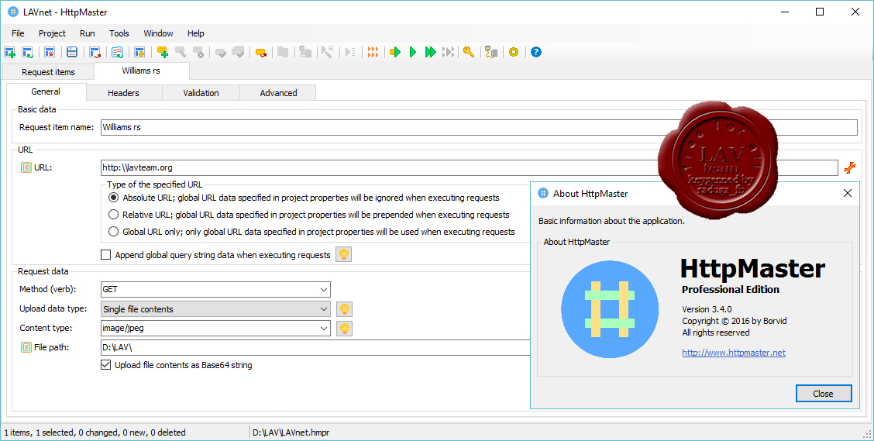The width and height of the screenshot is (874, 441).
Task: Click the new project icon with green plus
Action: (9, 53)
